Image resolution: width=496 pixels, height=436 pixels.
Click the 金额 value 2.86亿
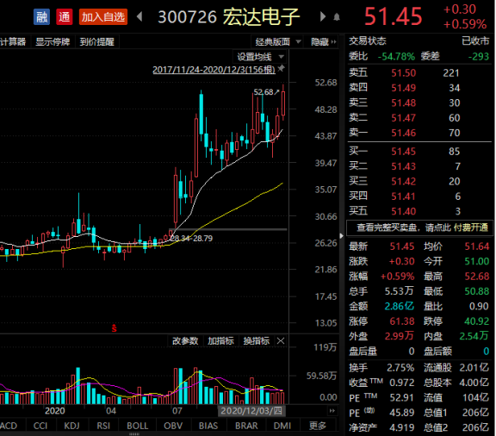400,306
